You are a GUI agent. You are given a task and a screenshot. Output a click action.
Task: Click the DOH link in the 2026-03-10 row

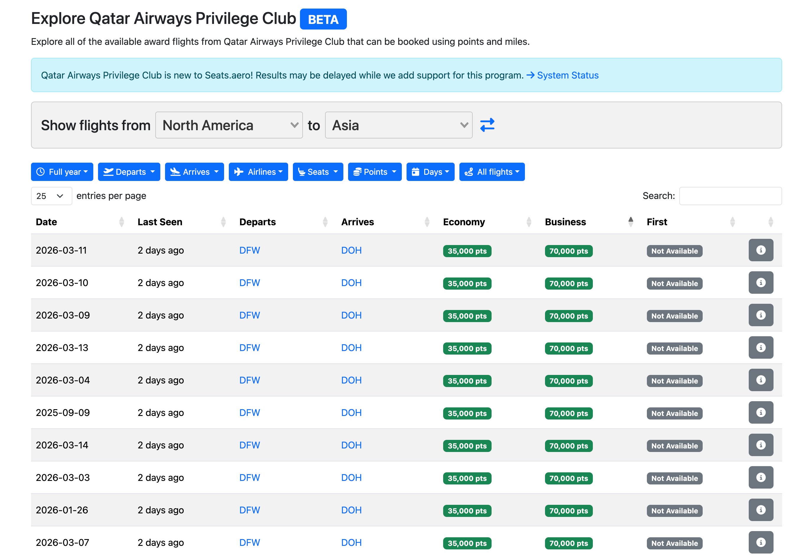(351, 283)
